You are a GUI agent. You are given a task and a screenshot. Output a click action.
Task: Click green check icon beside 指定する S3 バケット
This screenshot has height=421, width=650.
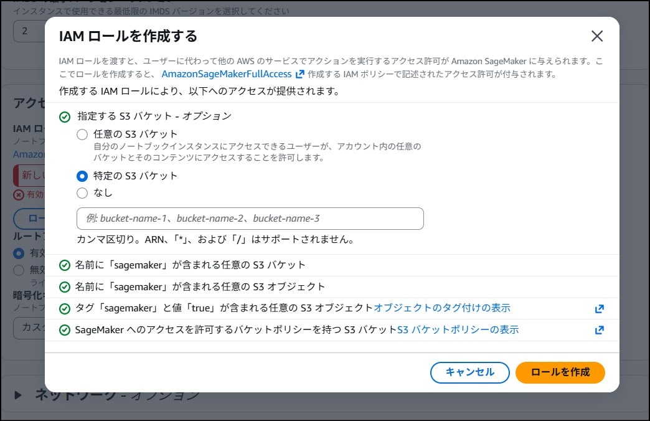pos(65,117)
